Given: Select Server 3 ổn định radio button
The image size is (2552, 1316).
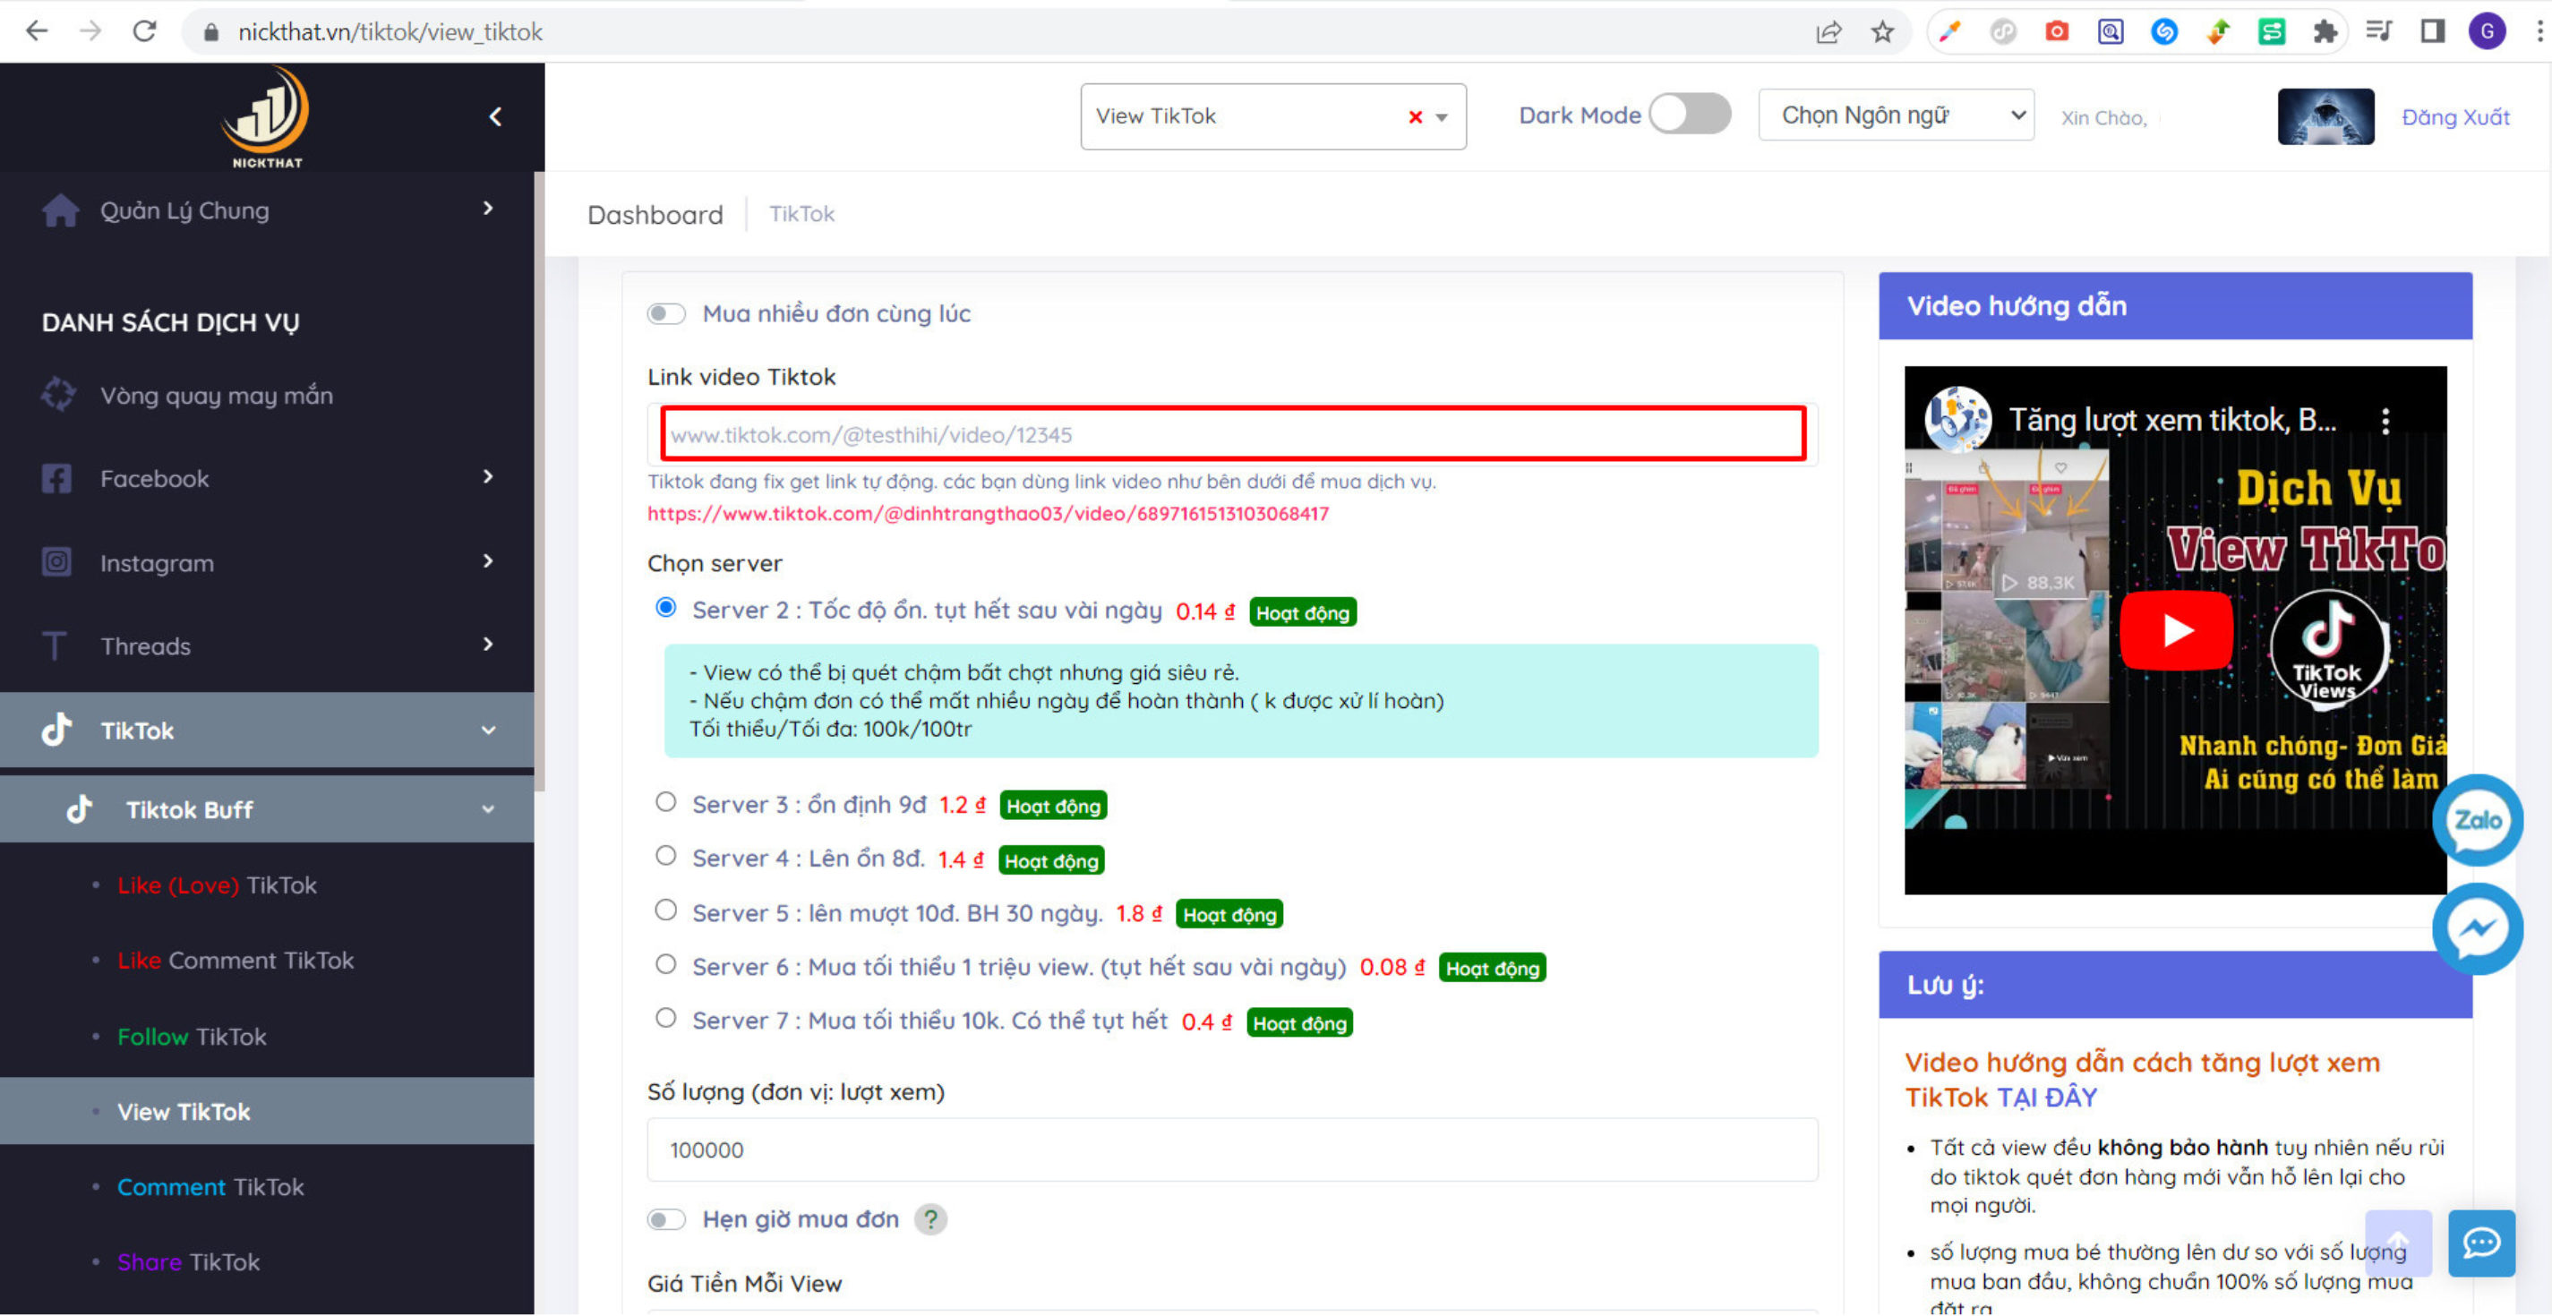Looking at the screenshot, I should [665, 802].
